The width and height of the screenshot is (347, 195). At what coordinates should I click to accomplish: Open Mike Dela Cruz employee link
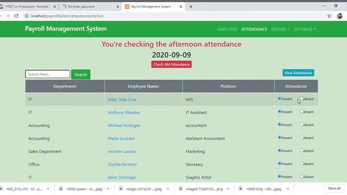[122, 100]
